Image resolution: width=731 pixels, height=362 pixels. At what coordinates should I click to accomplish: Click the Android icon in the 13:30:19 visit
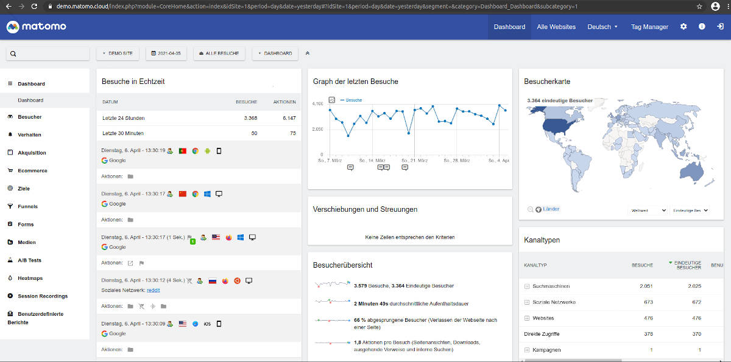pos(207,150)
